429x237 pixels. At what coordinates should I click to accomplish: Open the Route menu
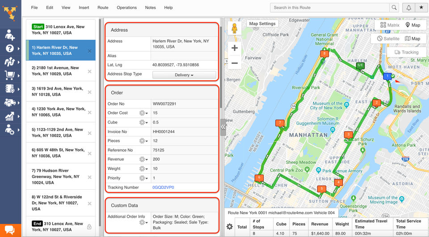pos(103,8)
